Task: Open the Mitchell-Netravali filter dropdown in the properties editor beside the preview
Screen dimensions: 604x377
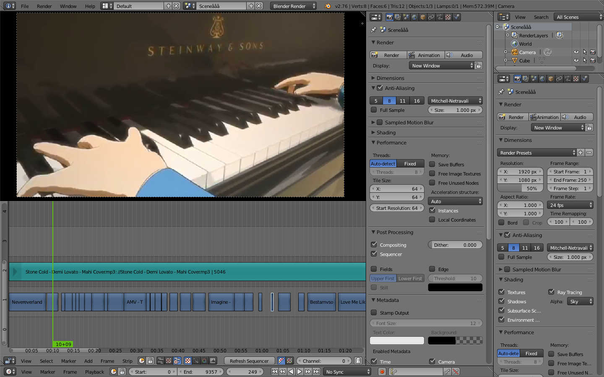Action: [x=455, y=101]
